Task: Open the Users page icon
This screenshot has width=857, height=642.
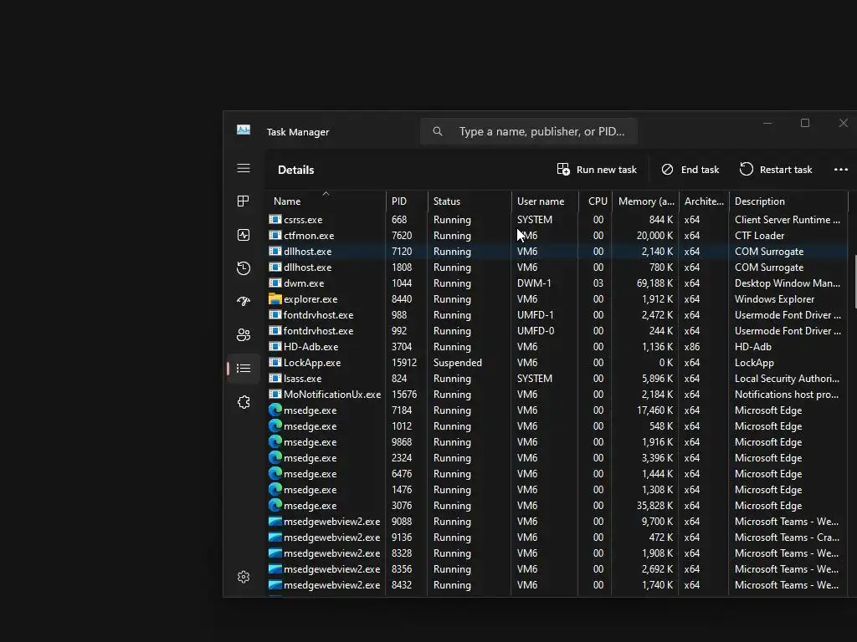Action: pyautogui.click(x=244, y=334)
